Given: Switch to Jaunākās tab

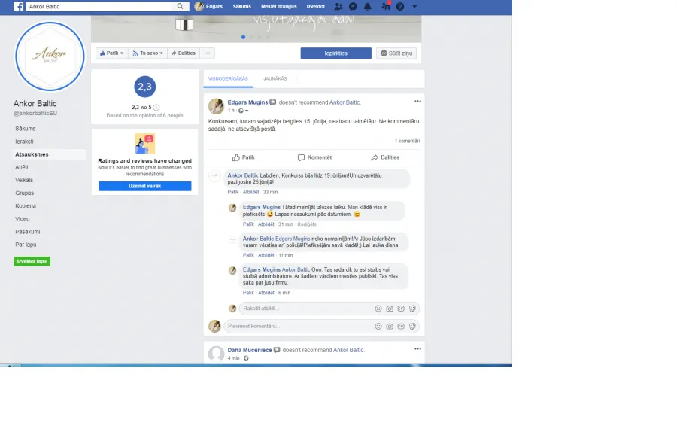Looking at the screenshot, I should 275,78.
